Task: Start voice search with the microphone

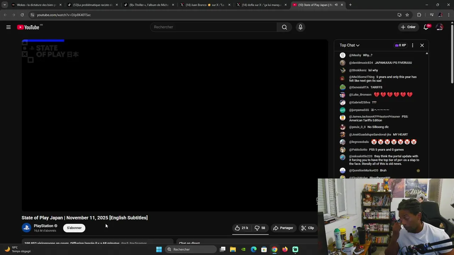Action: tap(300, 27)
